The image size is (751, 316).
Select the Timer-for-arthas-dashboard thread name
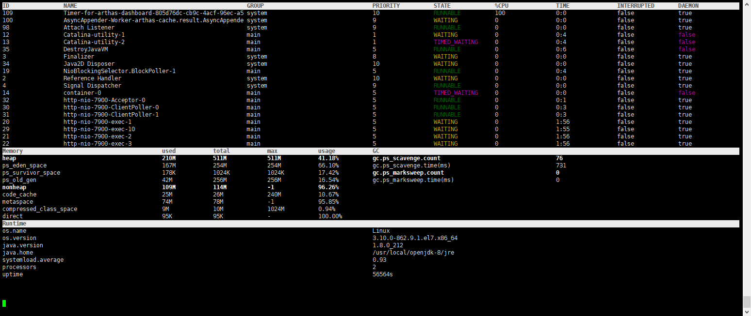[x=153, y=13]
